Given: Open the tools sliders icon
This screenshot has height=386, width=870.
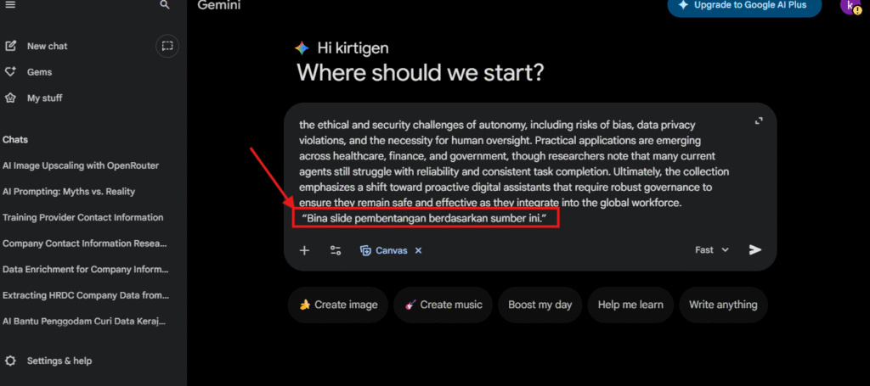Looking at the screenshot, I should click(x=336, y=250).
